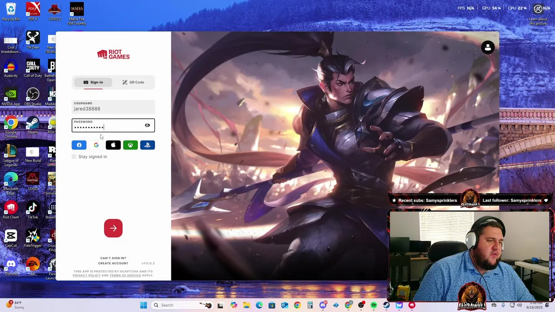Viewport: 555px width, 312px height.
Task: Select the FateTrigger desktop shortcut
Action: point(33,238)
